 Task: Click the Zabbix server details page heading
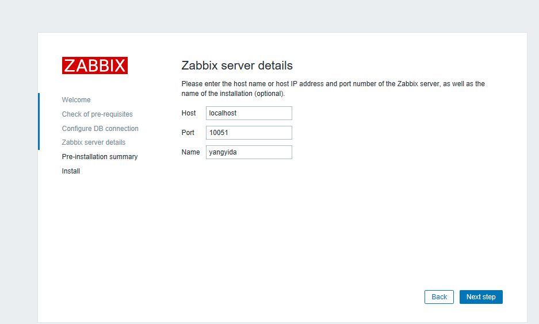[237, 65]
